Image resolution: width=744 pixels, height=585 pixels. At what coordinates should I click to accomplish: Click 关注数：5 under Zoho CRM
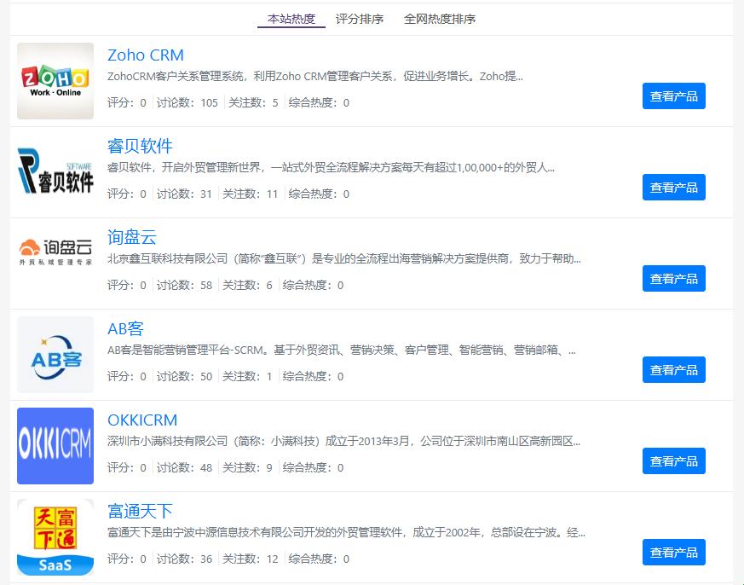[253, 102]
